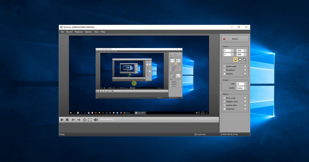Enable the Webcam checkbox
The width and height of the screenshot is (309, 162).
pyautogui.click(x=225, y=74)
